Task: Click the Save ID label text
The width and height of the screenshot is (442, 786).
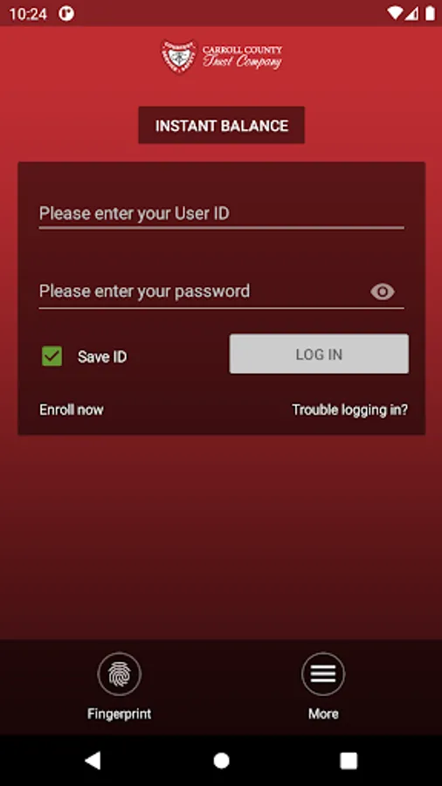Action: 102,357
